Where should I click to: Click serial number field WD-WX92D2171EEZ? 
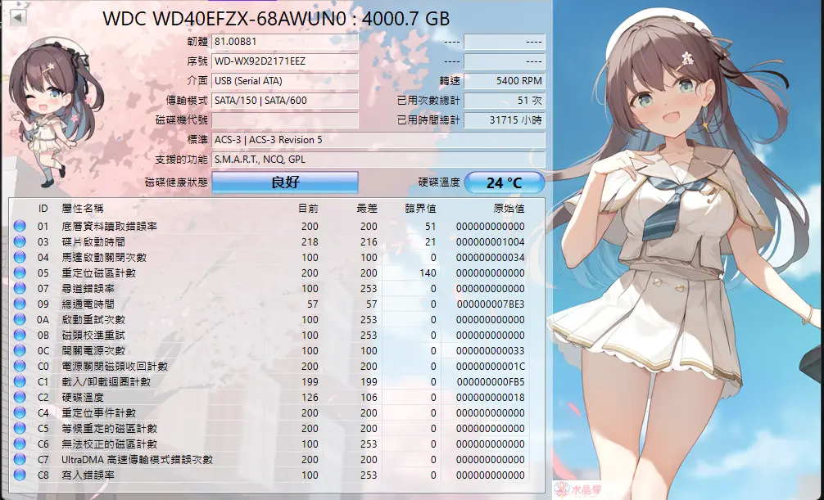coord(285,61)
